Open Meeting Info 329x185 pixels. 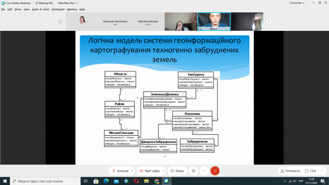pyautogui.click(x=44, y=3)
